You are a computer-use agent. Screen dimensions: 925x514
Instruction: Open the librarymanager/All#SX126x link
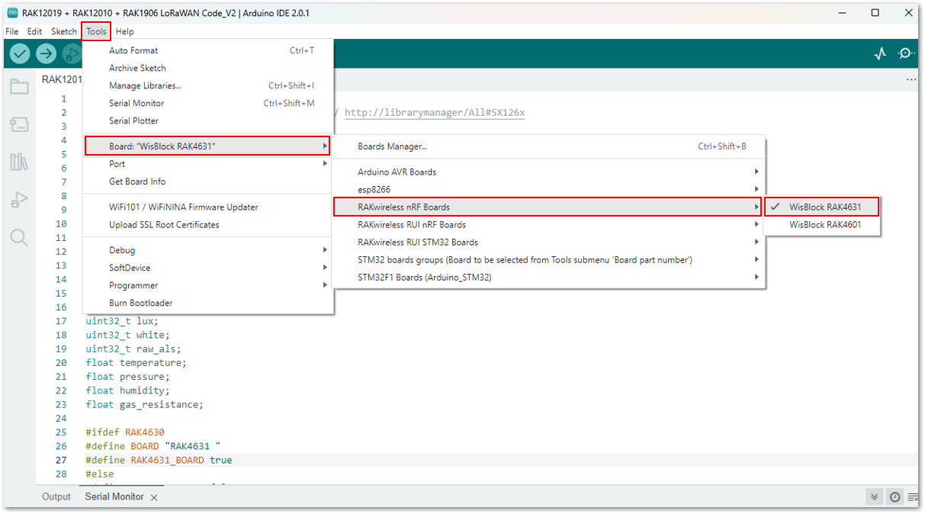click(435, 113)
